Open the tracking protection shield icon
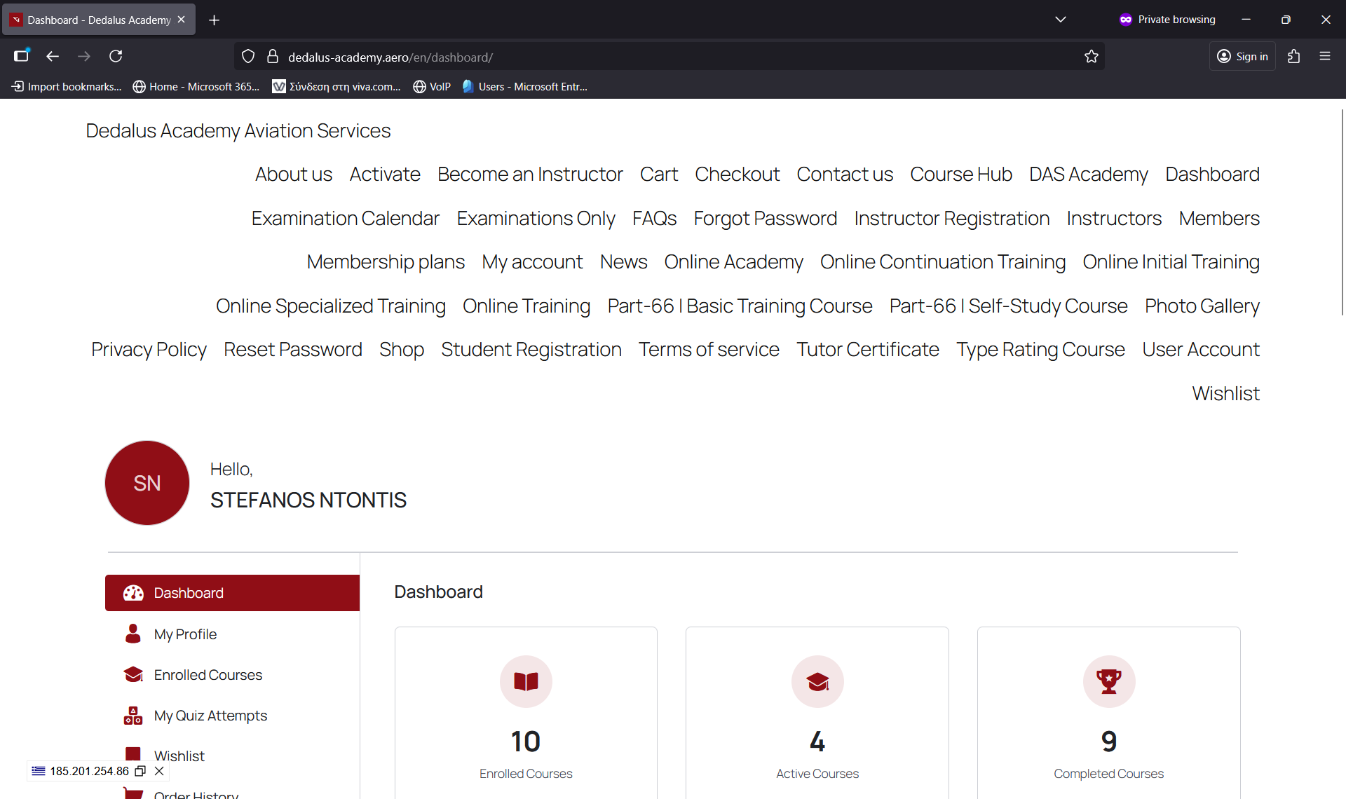Viewport: 1346px width, 799px height. [x=248, y=57]
